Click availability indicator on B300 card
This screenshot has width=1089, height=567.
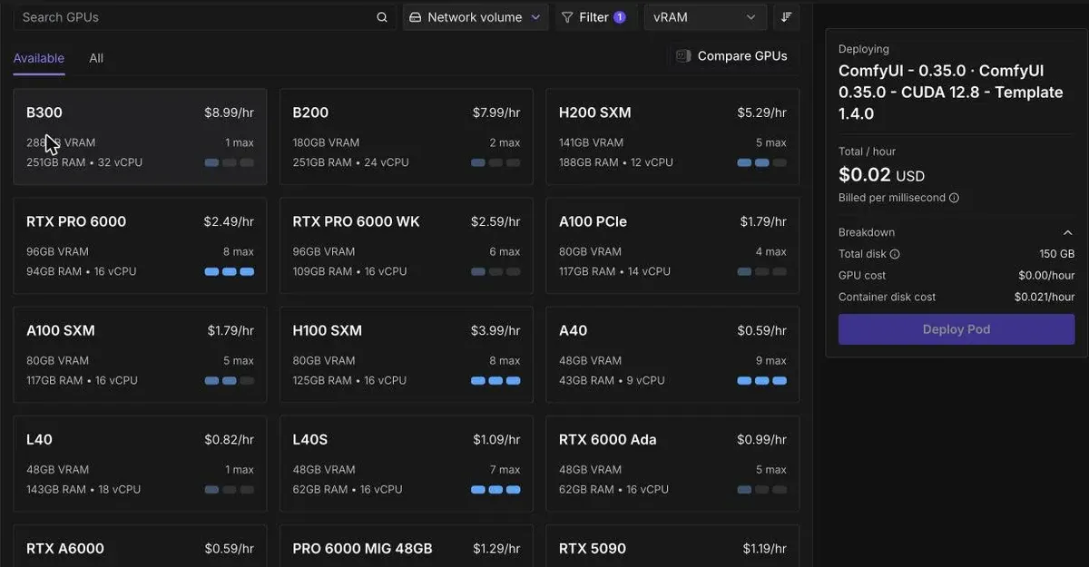[230, 162]
